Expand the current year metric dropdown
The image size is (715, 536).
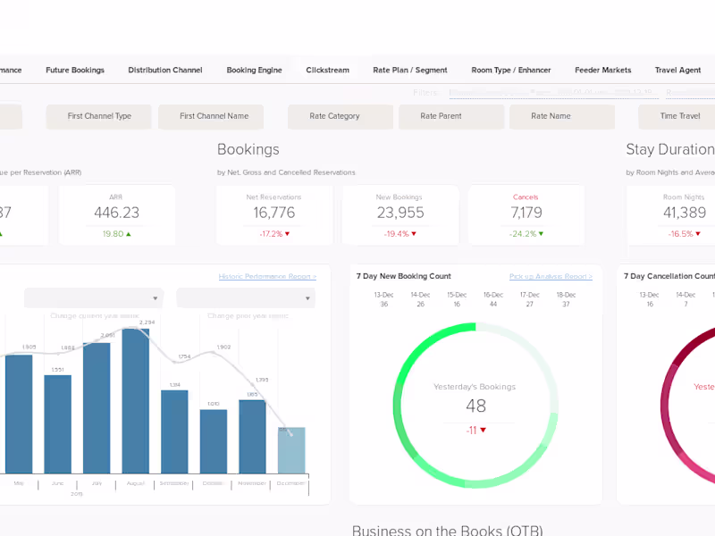(x=94, y=298)
